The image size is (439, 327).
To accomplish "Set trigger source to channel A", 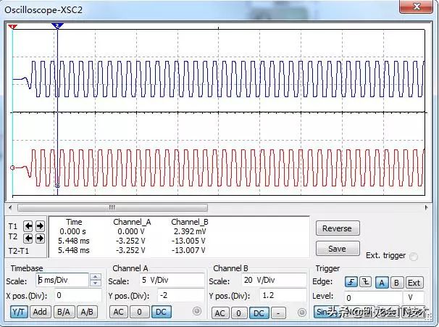I will tap(381, 283).
